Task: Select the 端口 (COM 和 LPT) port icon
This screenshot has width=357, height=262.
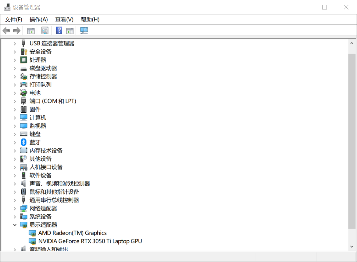Action: [x=23, y=101]
